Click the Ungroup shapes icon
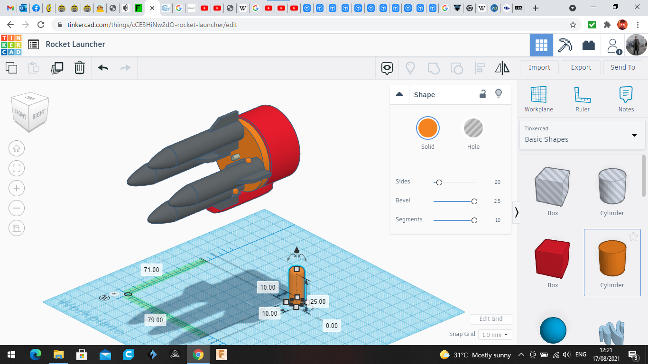648x364 pixels. tap(457, 68)
